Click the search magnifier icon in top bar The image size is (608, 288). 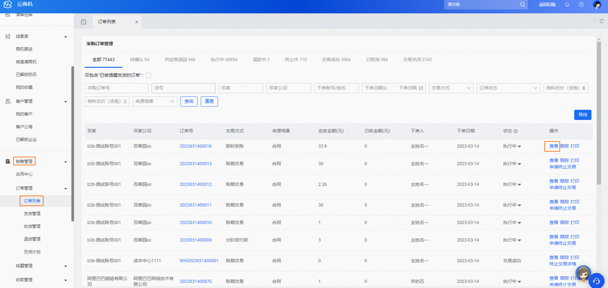(x=523, y=5)
